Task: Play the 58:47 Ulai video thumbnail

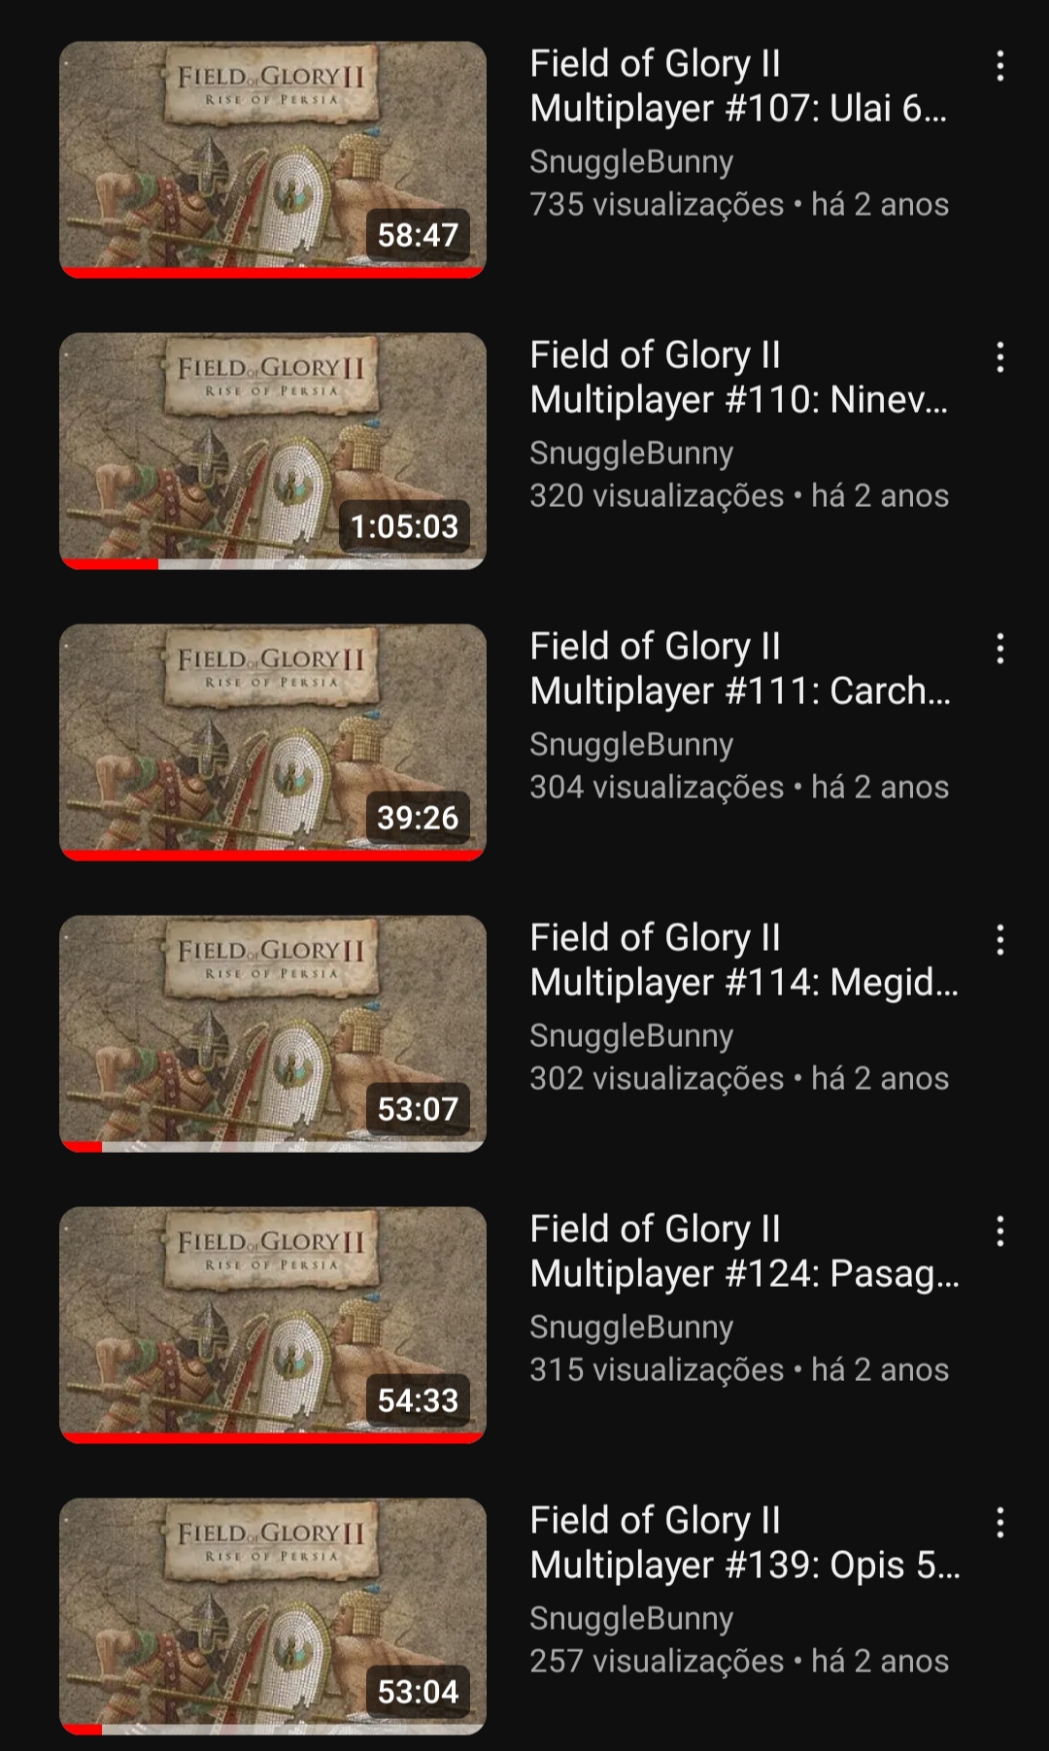Action: 273,159
